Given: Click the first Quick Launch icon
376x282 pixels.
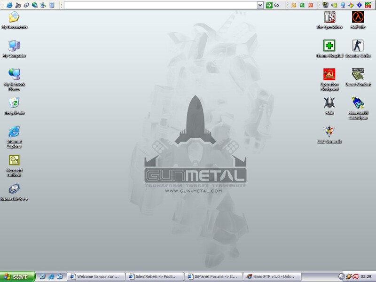Looking at the screenshot, I should pyautogui.click(x=42, y=276).
